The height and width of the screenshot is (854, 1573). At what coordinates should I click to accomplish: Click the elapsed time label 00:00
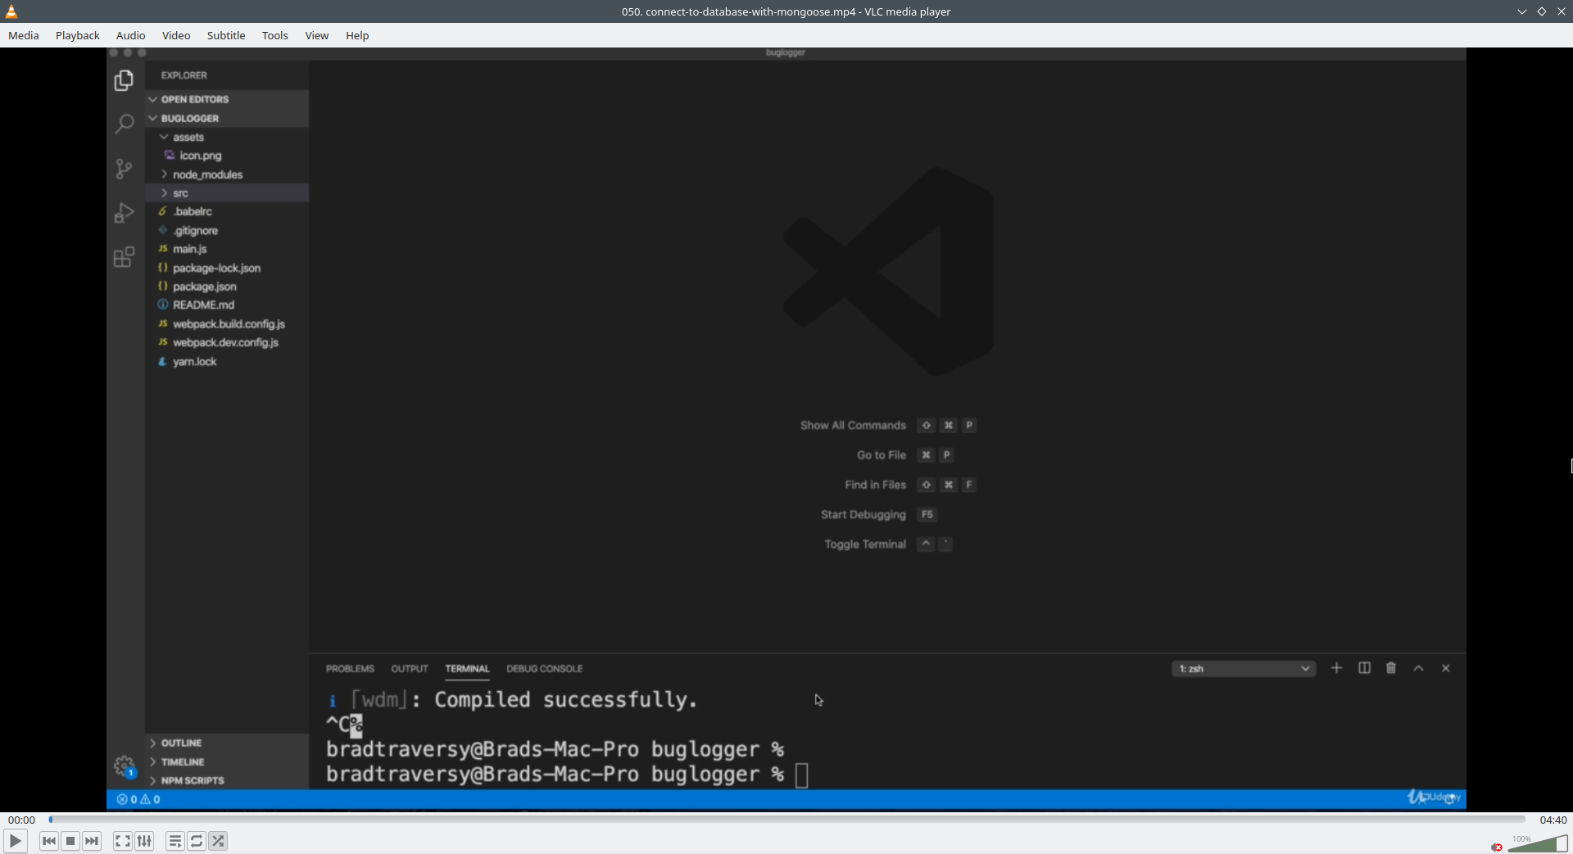pos(22,820)
